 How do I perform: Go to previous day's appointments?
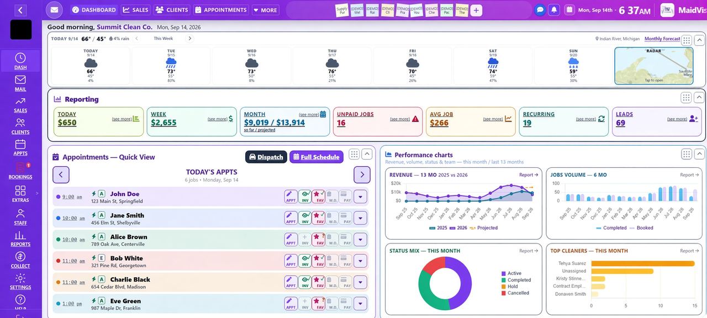61,174
